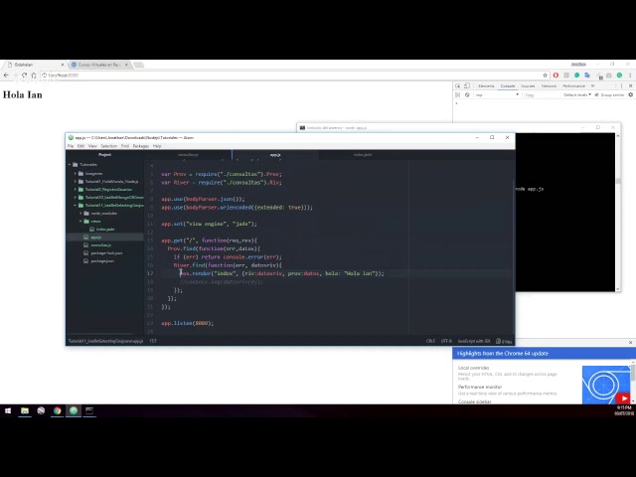636x477 pixels.
Task: Switch to Cursos Virtuales Chrome tab
Action: coord(98,65)
